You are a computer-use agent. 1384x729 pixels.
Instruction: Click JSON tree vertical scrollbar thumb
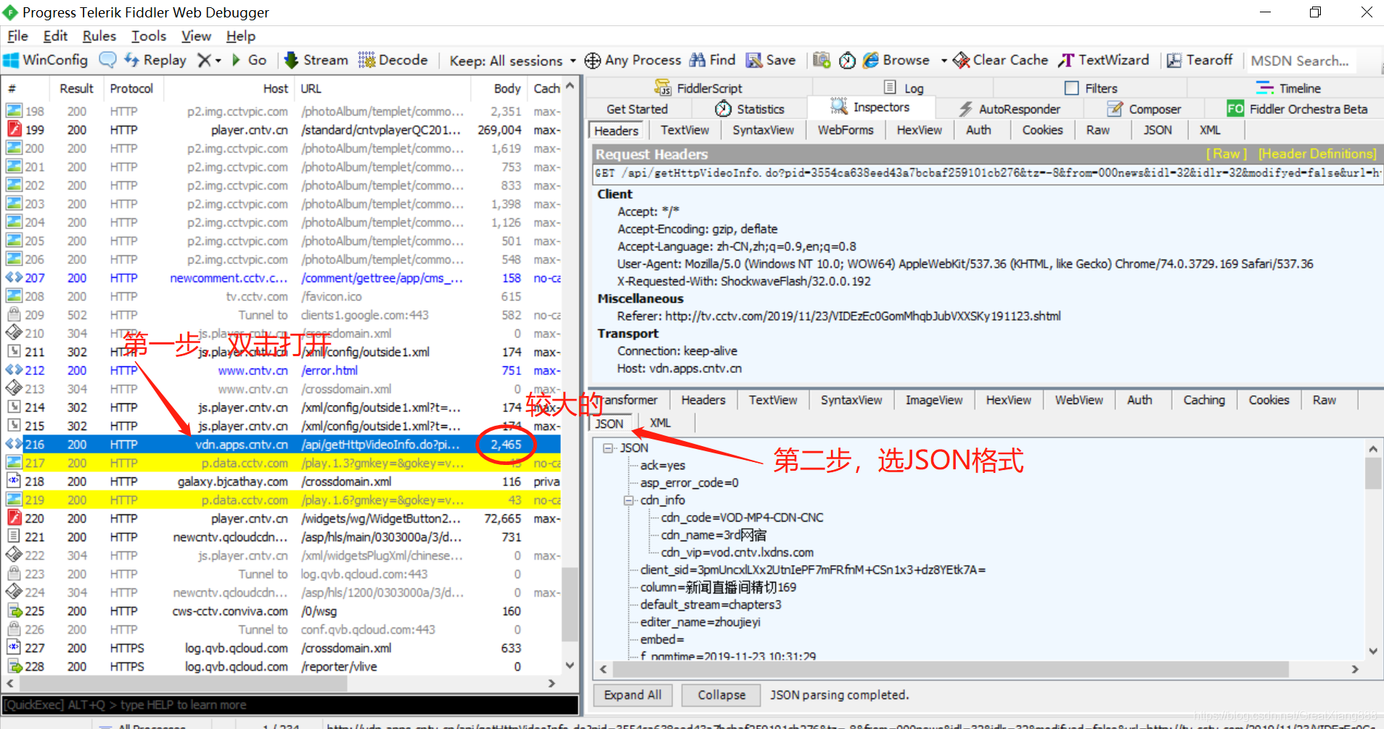click(x=1372, y=474)
